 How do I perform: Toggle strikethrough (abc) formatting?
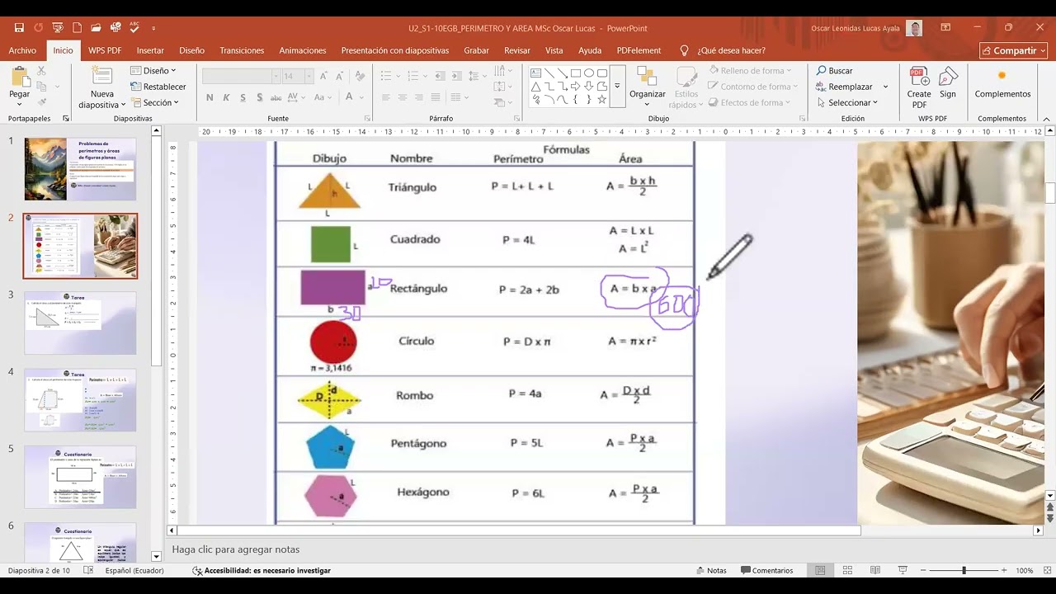pyautogui.click(x=276, y=97)
